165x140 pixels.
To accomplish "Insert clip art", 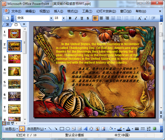I will tap(97, 129).
